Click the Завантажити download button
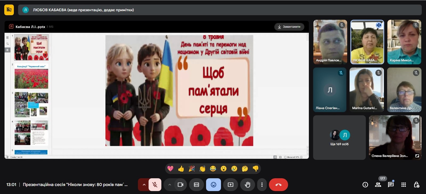This screenshot has height=194, width=426. pyautogui.click(x=289, y=27)
